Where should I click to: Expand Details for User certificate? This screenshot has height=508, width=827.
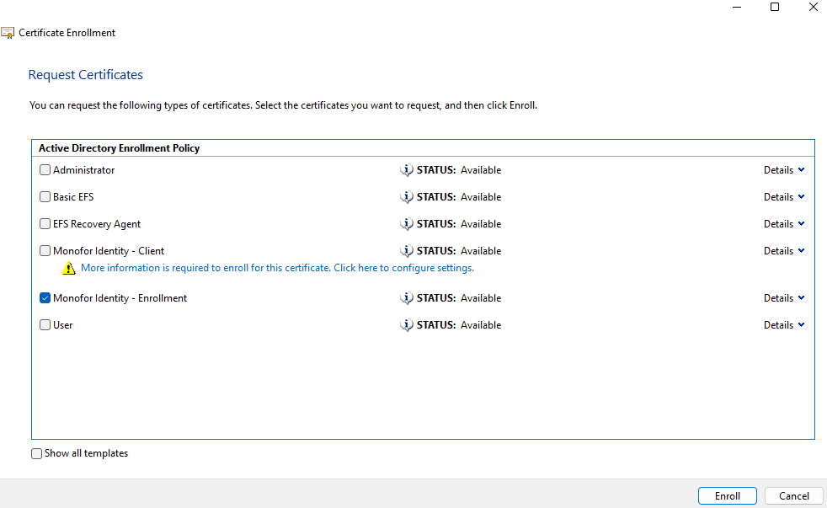pyautogui.click(x=784, y=325)
